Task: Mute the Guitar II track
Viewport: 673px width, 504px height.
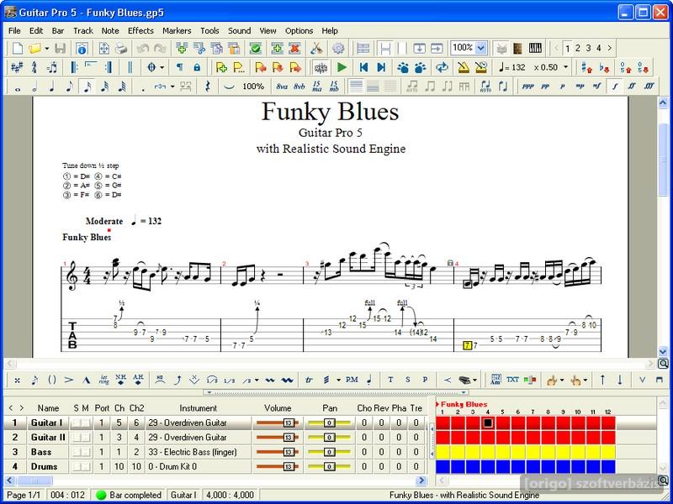Action: coord(85,438)
